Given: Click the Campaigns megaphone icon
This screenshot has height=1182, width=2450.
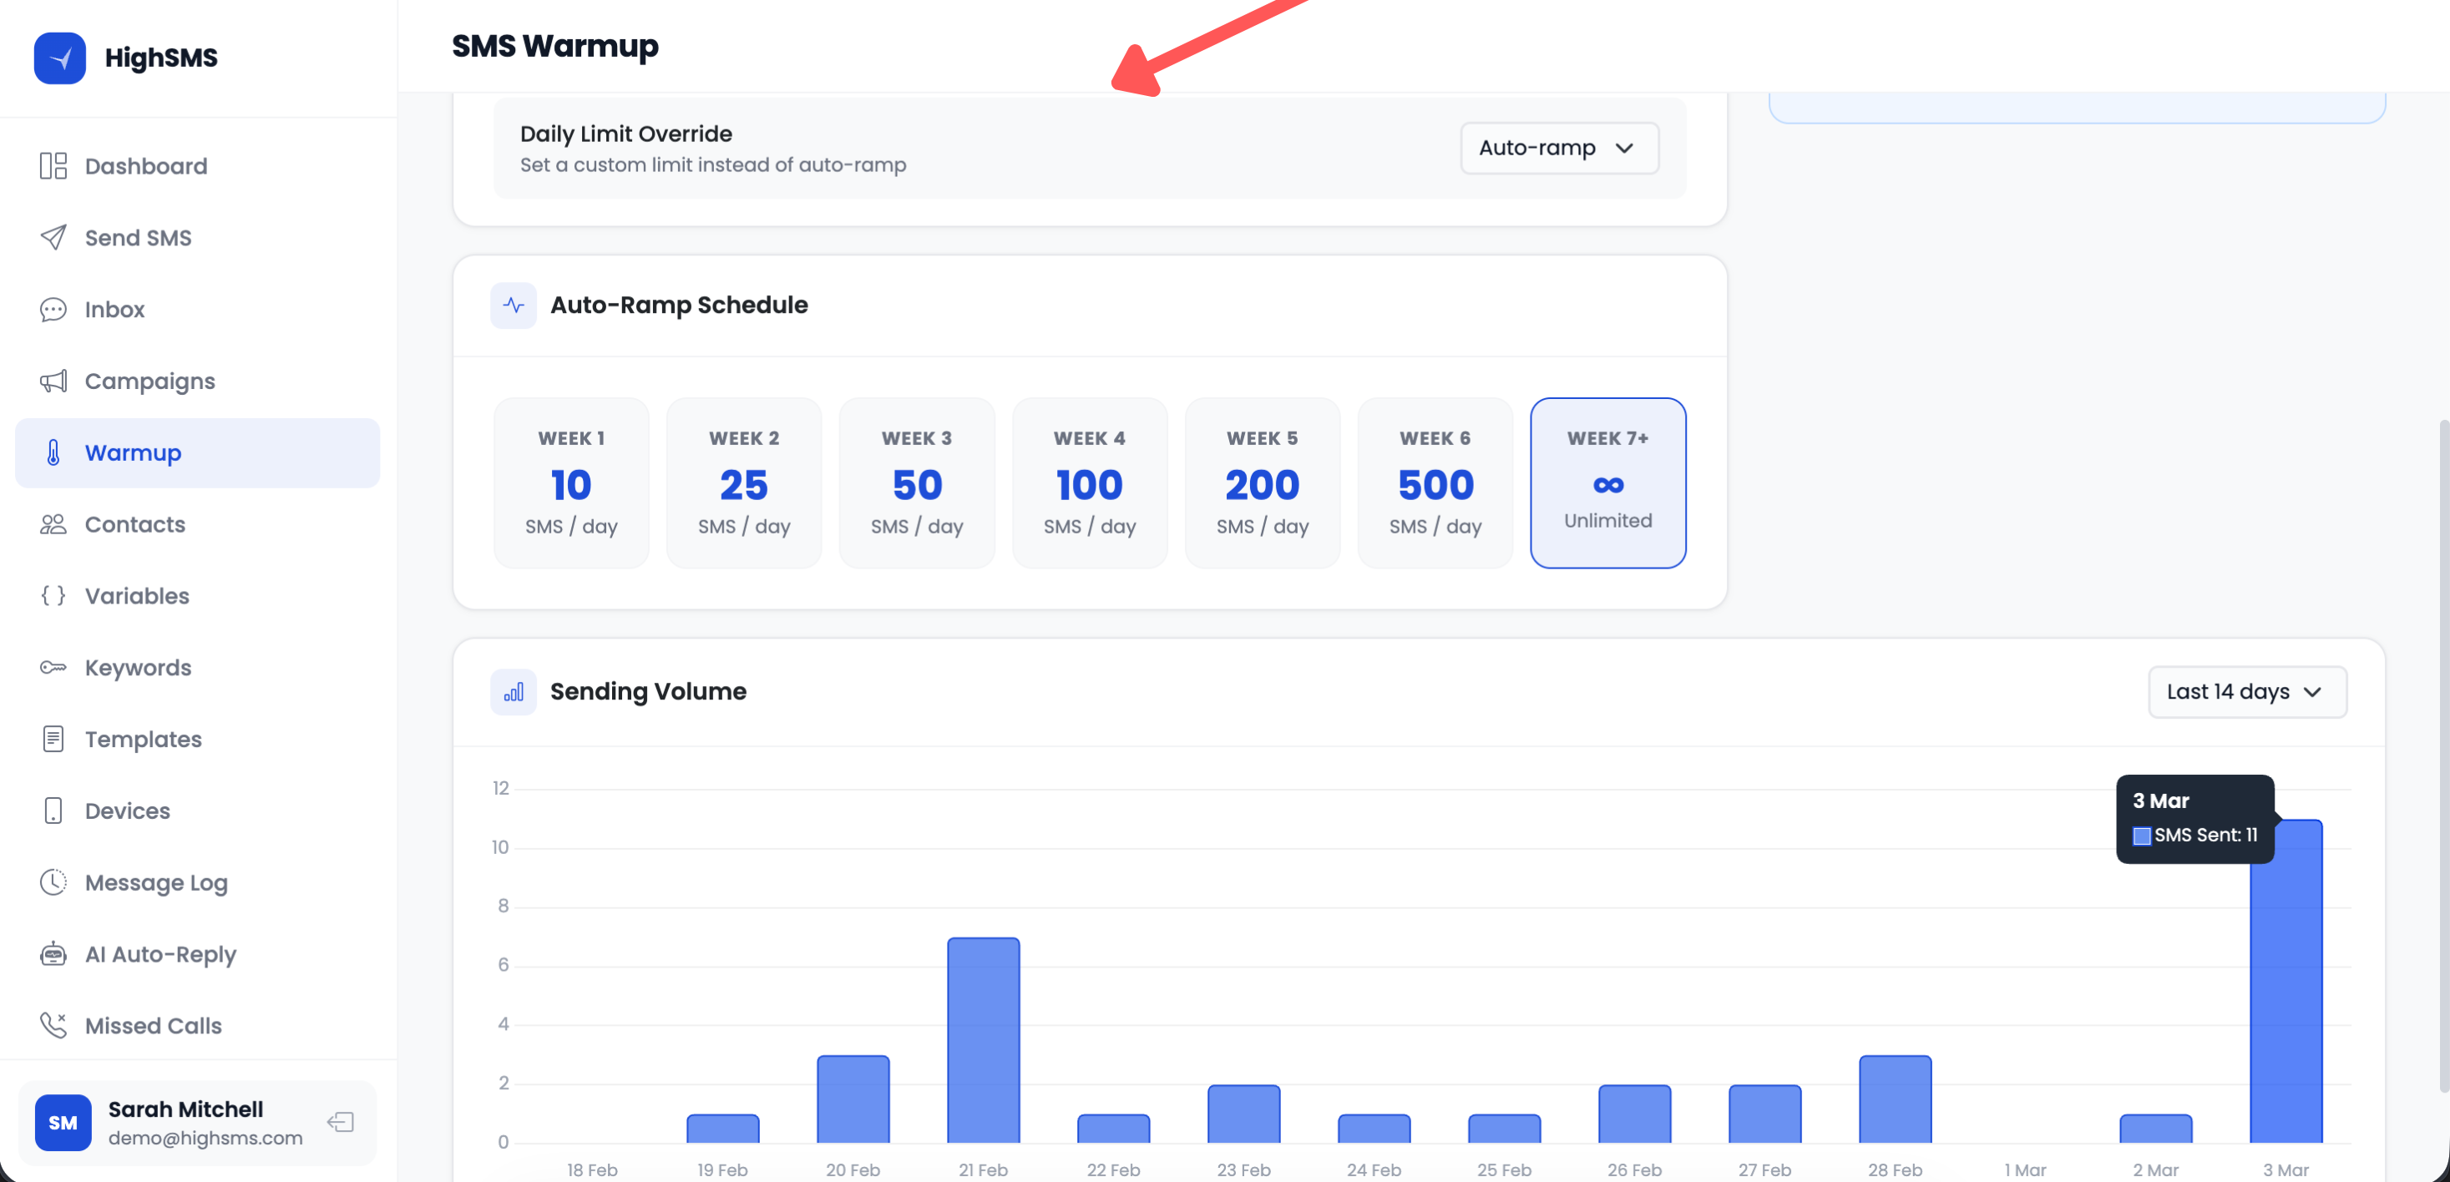Looking at the screenshot, I should (x=53, y=381).
